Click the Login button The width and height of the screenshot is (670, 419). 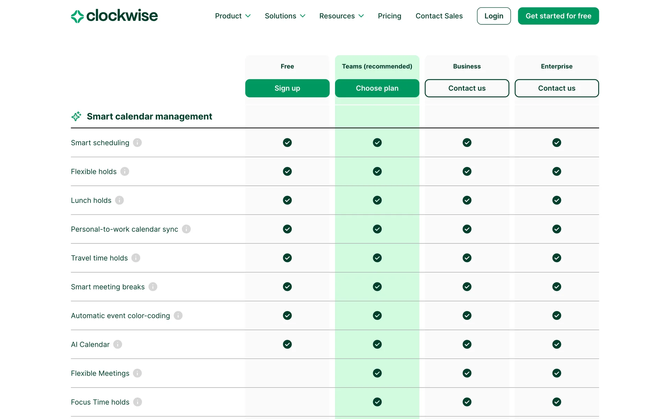coord(493,16)
